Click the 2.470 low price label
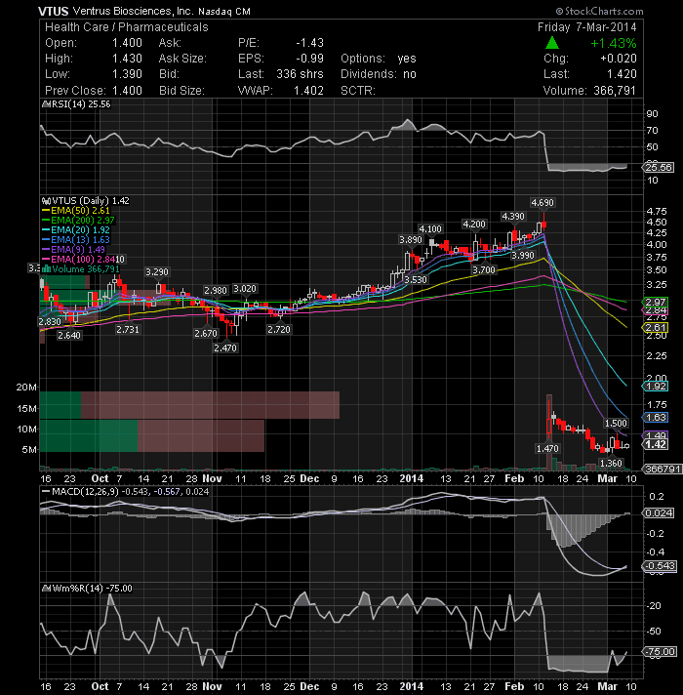The width and height of the screenshot is (683, 695). pos(225,347)
